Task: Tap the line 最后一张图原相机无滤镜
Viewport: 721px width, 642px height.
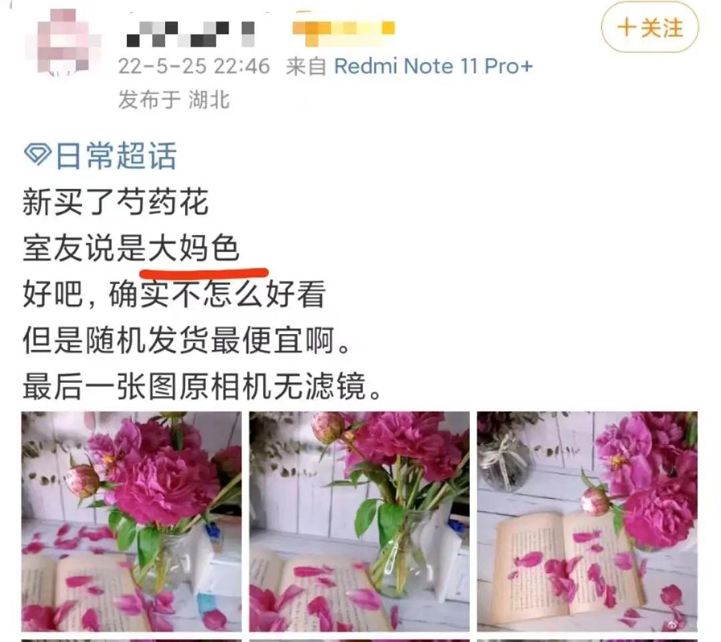Action: point(202,385)
